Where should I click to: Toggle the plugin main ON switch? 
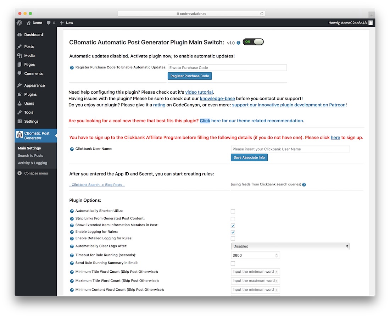click(253, 42)
